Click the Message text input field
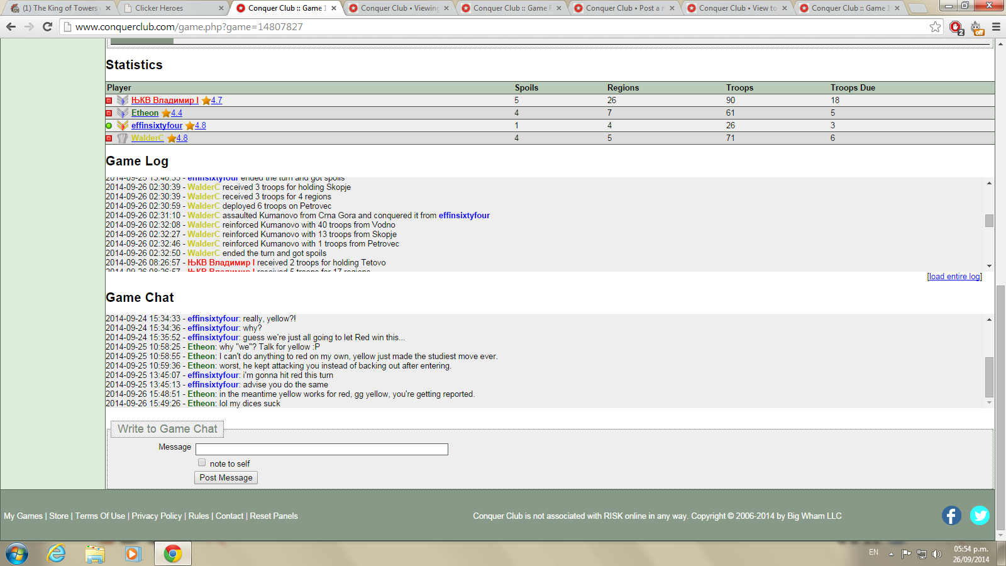The image size is (1006, 566). click(x=321, y=449)
